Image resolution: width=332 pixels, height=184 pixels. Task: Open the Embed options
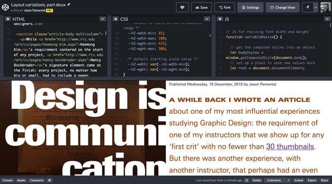(299, 180)
